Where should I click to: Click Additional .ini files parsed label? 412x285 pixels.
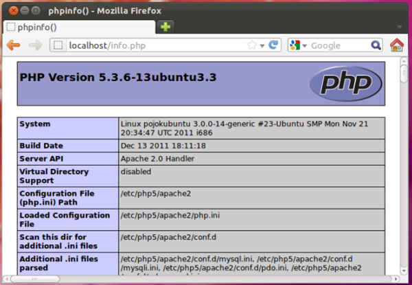point(58,263)
